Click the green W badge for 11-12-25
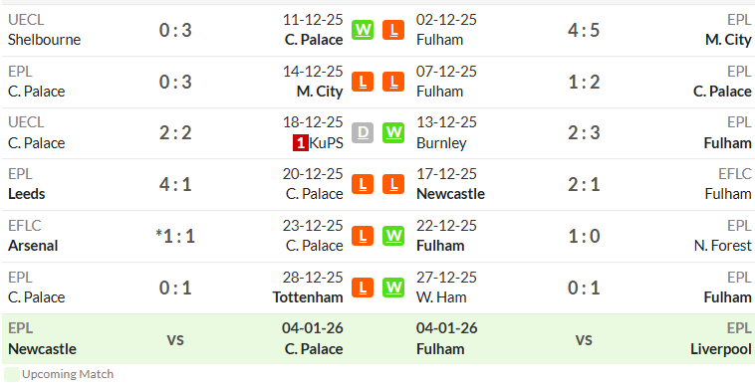 (x=363, y=30)
